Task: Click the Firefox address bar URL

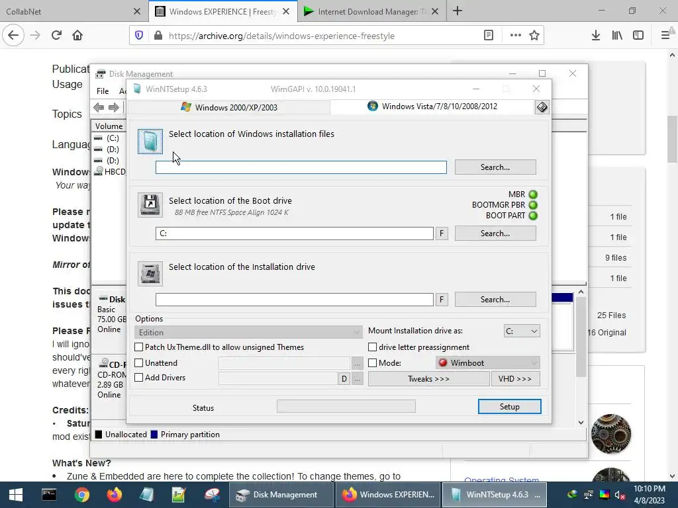Action: [x=281, y=36]
